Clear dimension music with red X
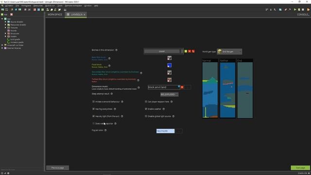 (x=182, y=87)
